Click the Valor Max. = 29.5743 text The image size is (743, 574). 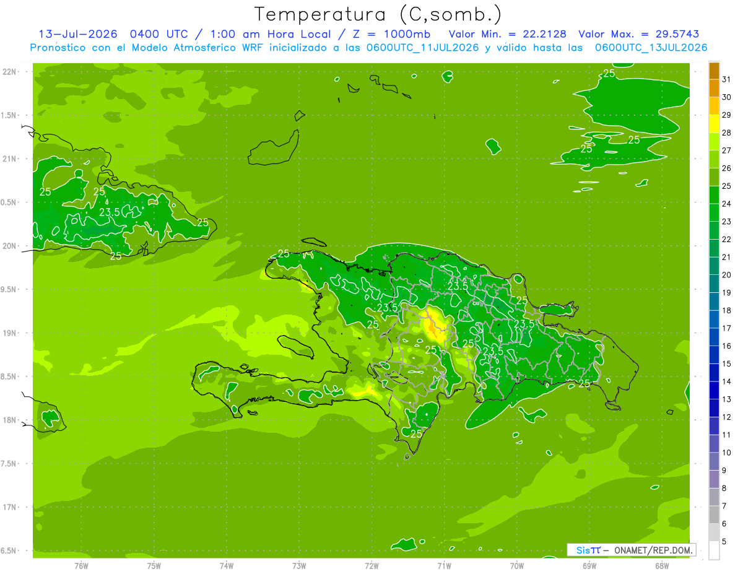point(639,34)
